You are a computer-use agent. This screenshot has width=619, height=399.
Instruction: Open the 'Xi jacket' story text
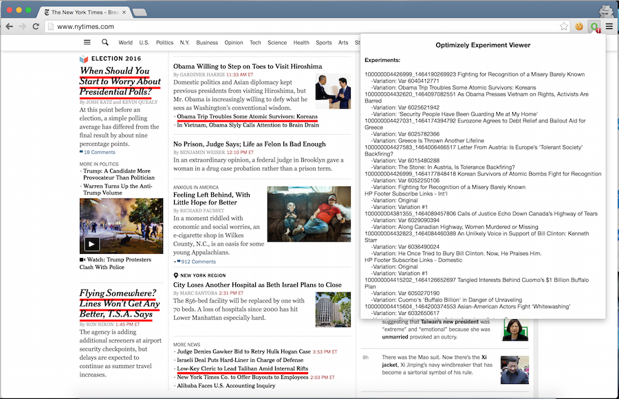coord(437,365)
